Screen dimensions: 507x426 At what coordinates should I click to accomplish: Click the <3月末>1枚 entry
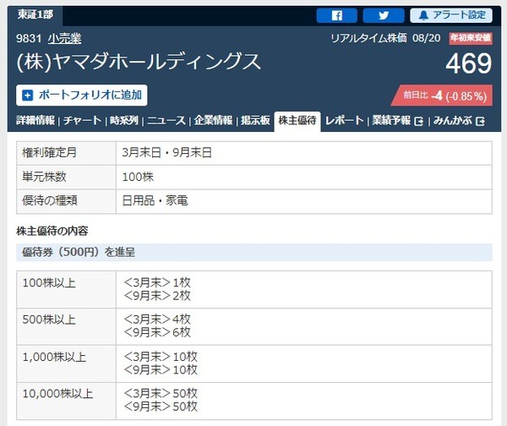[157, 282]
